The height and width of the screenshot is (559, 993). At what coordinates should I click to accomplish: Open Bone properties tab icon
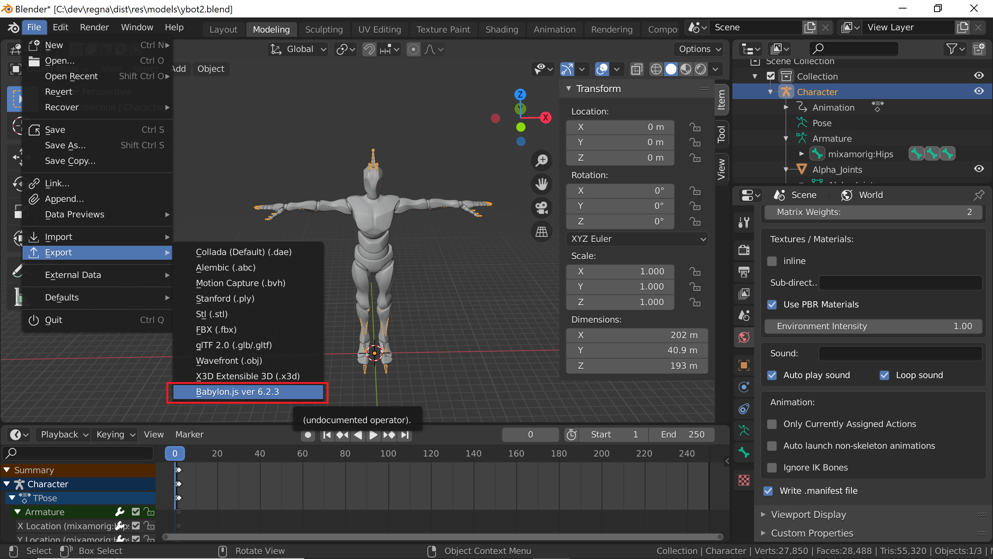point(744,452)
